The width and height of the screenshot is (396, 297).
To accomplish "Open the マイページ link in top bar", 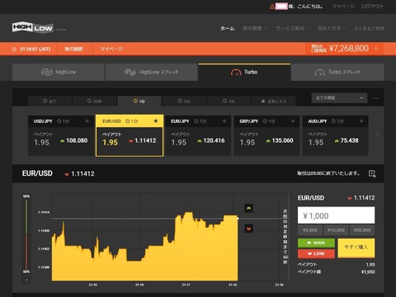I will click(343, 7).
